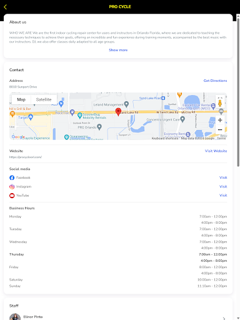Go back using the yellow arrow
The width and height of the screenshot is (240, 320).
pyautogui.click(x=6, y=7)
